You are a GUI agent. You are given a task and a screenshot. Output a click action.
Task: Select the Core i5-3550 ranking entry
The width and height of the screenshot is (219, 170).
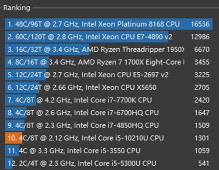109,151
